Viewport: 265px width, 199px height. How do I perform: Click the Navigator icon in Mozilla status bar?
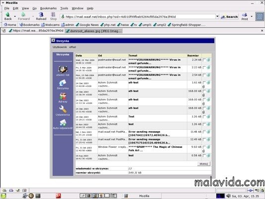4,191
